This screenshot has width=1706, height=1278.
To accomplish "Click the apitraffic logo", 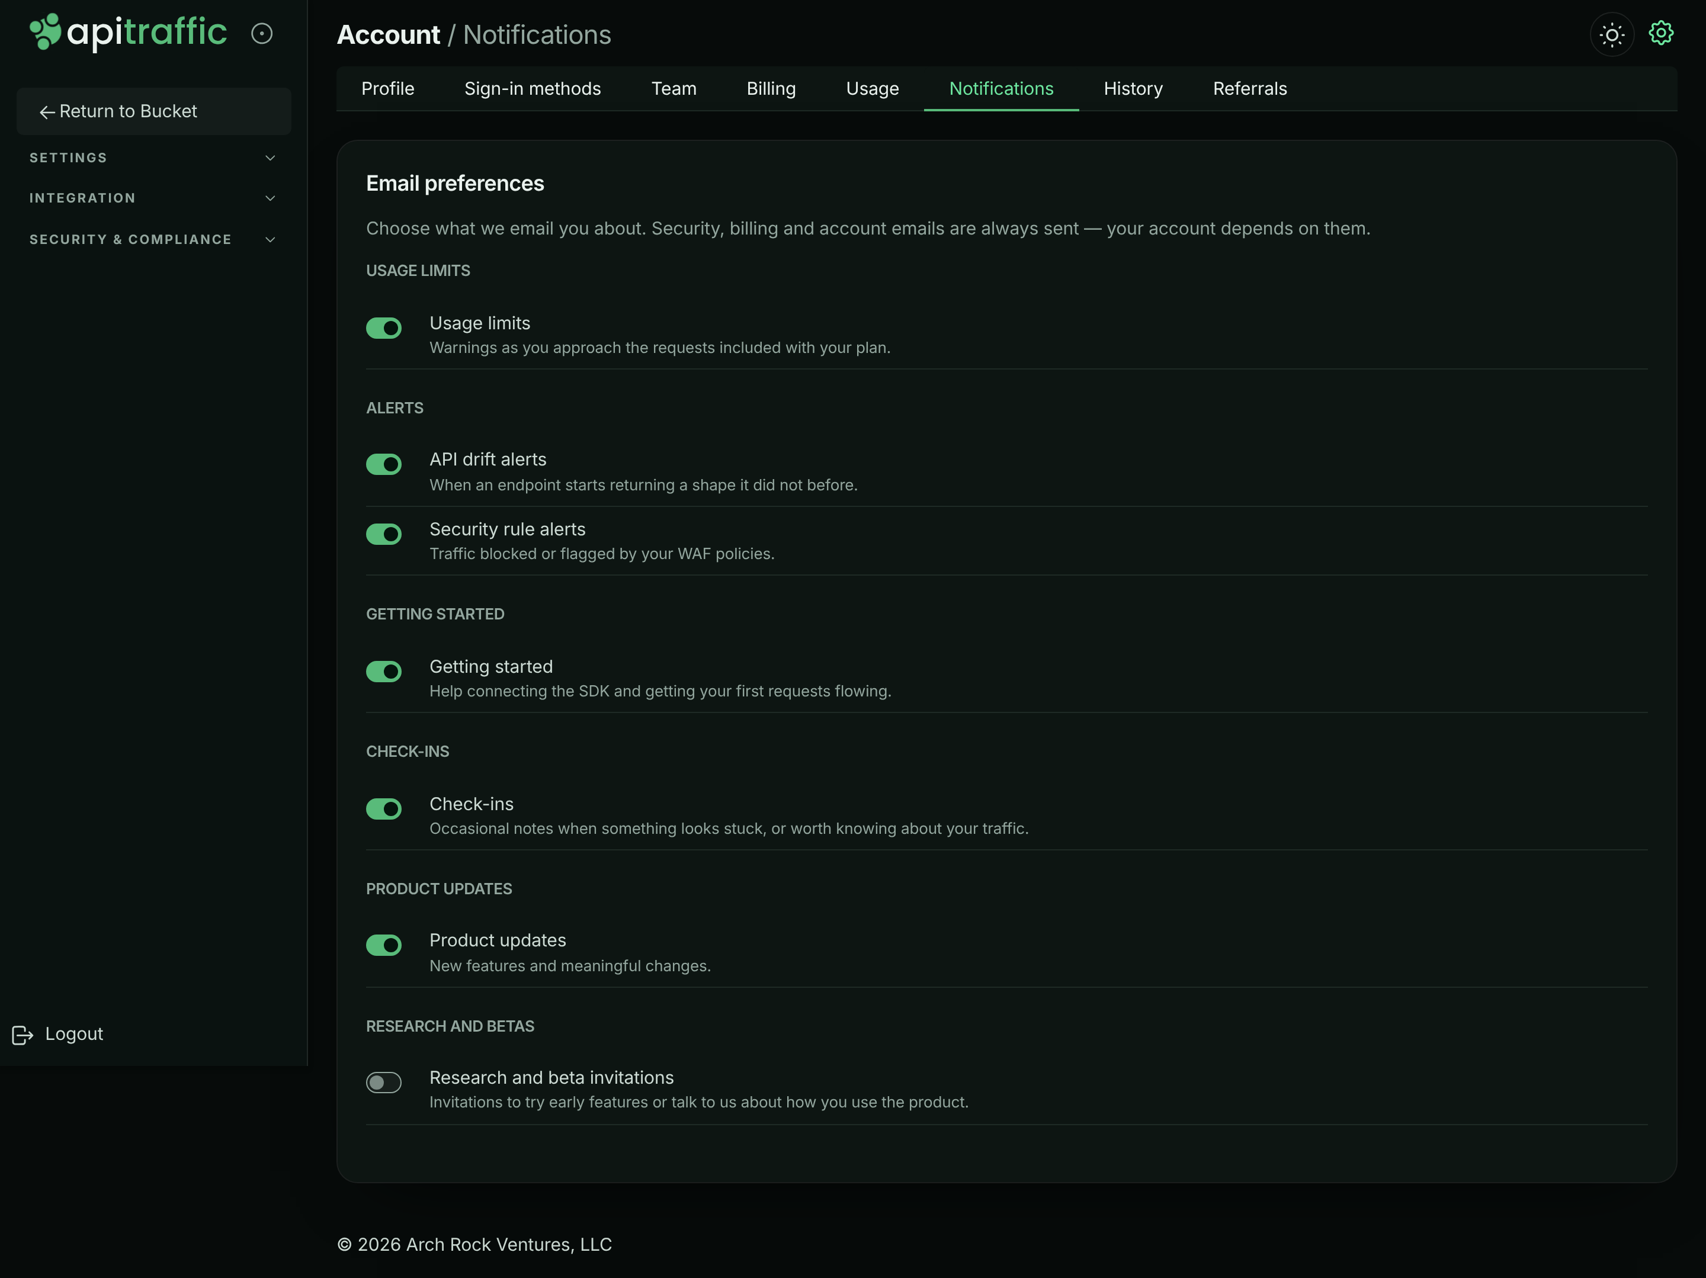I will [128, 33].
